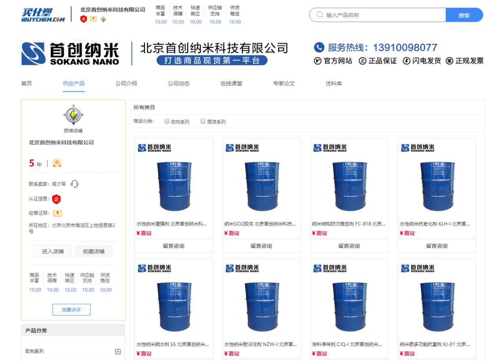
Task: Click 留言咨询 under 纳米SiO2胶体
Action: 261,246
